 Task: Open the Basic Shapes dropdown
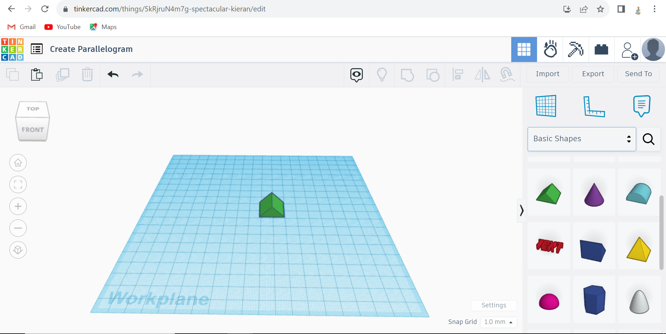[581, 139]
